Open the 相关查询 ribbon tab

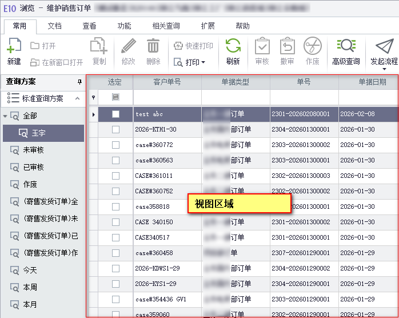click(166, 26)
